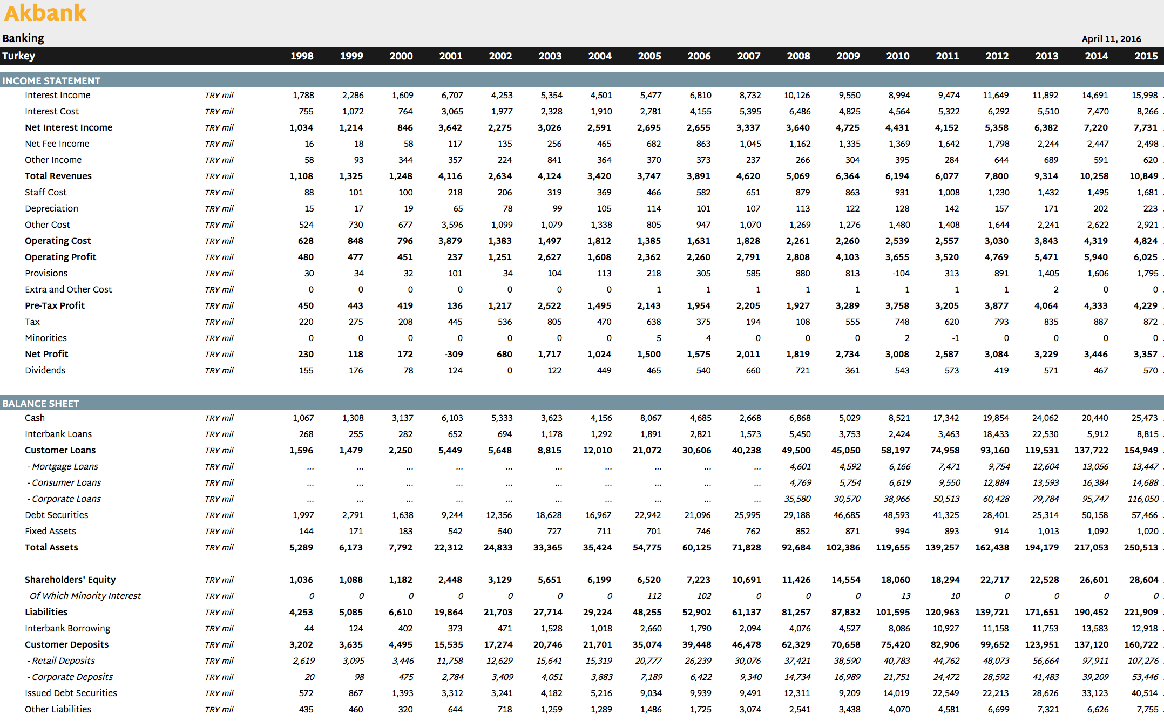
Task: Select the Total Assets row label
Action: pos(51,547)
